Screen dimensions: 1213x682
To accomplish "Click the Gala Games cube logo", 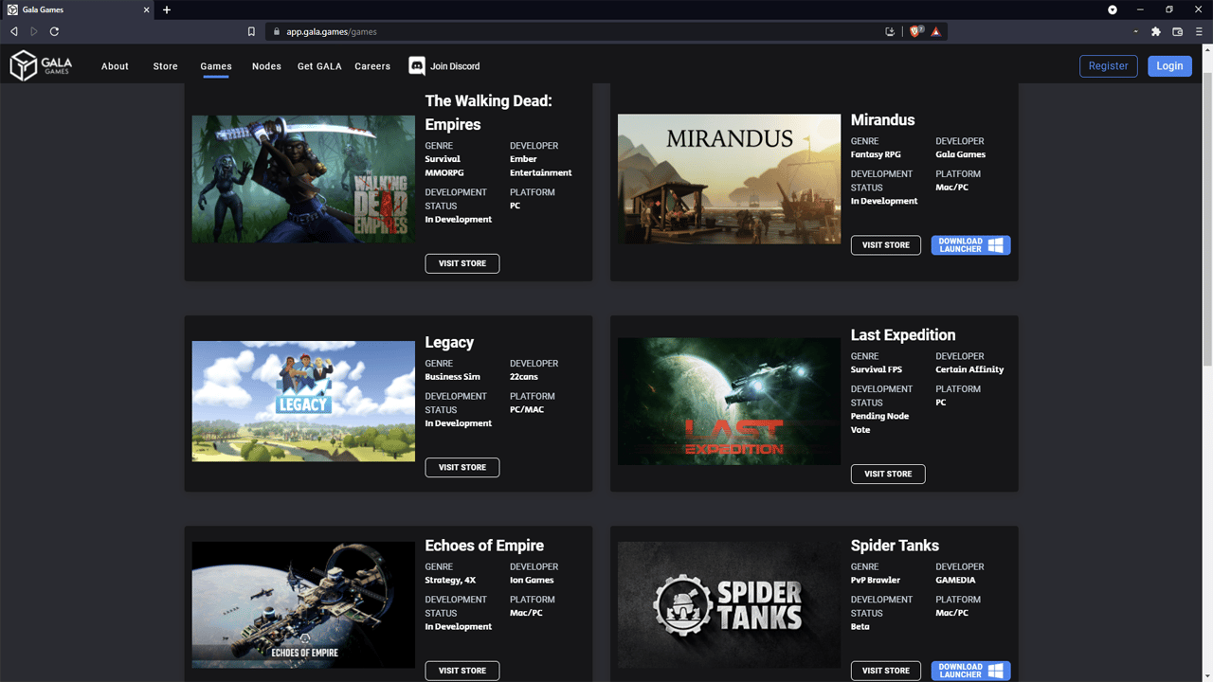I will (23, 66).
